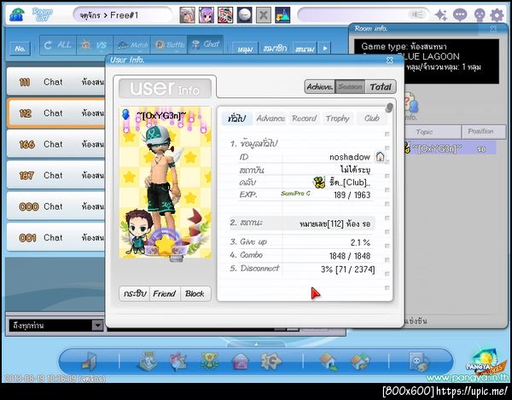
Task: Click the course mountain item slot icon
Action: click(282, 15)
